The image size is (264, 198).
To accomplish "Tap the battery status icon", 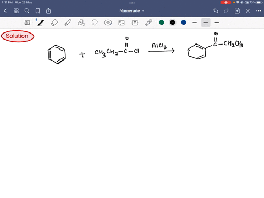I will [260, 2].
